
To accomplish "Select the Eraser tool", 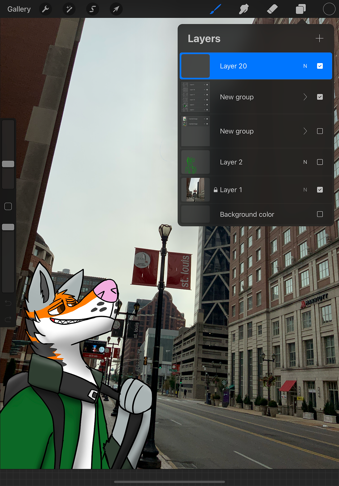I will coord(272,9).
